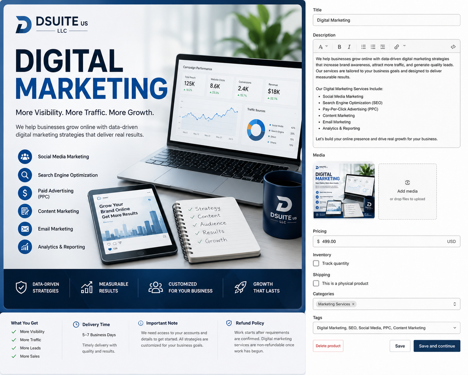Click the Customized For Your Business people icon

click(x=156, y=287)
